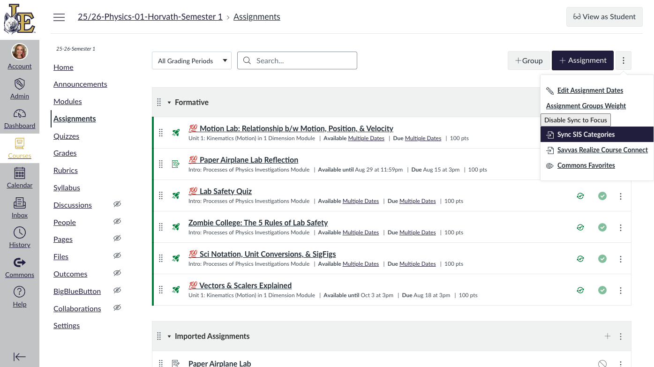This screenshot has width=654, height=367.
Task: Select Assignment Groups Weight menu item
Action: tap(586, 106)
